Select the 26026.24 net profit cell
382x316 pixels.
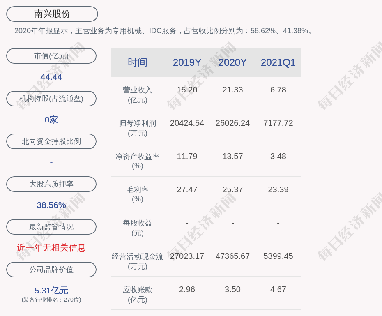coord(232,123)
